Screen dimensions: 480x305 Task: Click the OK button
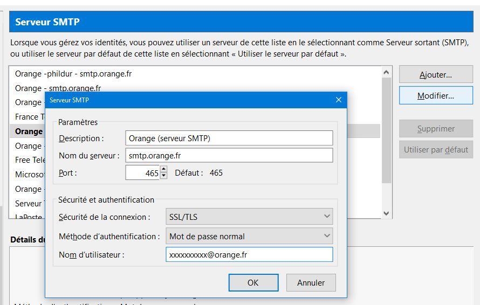pos(253,282)
